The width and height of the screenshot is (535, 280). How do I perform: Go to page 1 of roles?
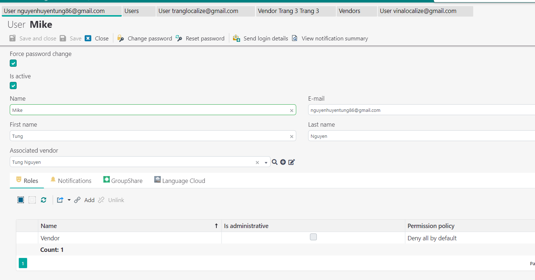[x=23, y=263]
